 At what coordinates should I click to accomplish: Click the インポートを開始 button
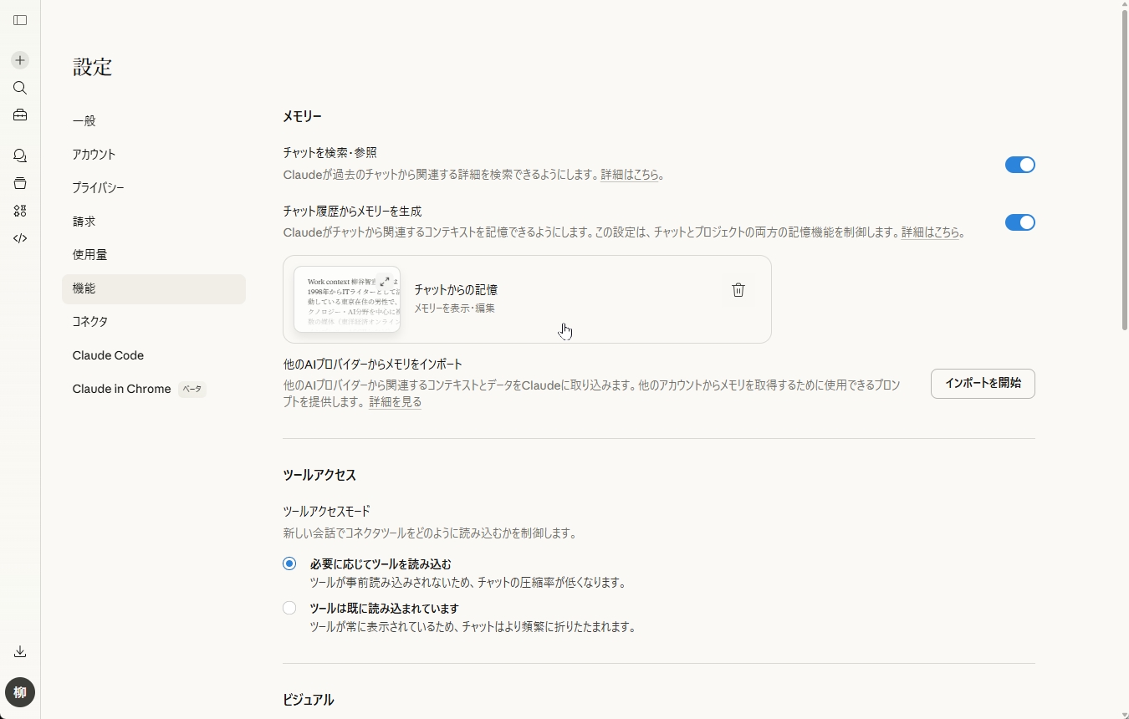coord(982,384)
